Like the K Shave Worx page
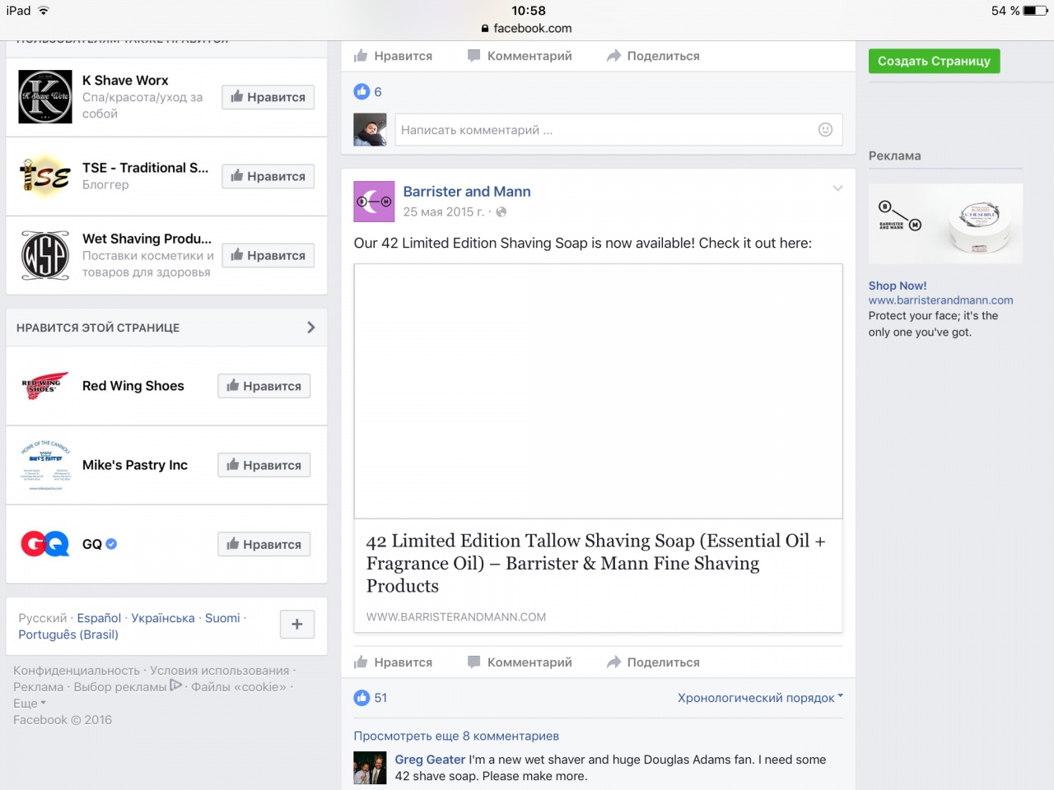Screen dimensions: 1054x790 (x=268, y=97)
